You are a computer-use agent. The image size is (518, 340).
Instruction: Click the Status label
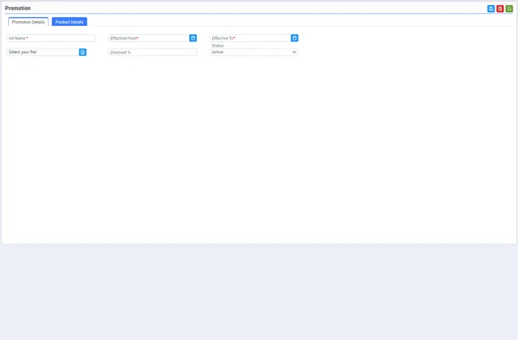[x=218, y=45]
